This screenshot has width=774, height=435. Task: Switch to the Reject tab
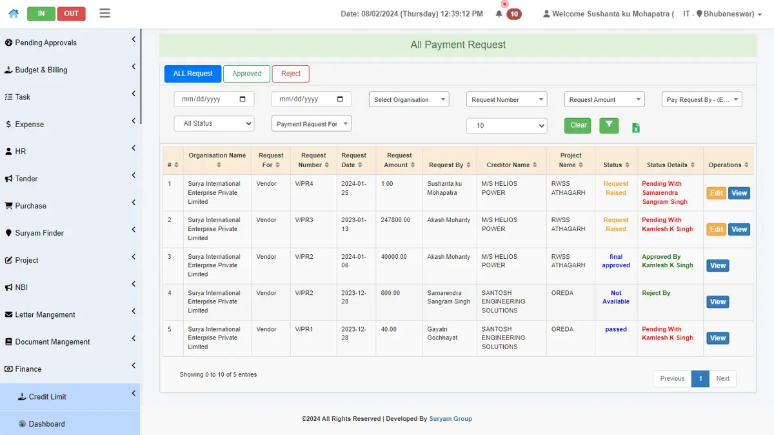coord(291,74)
